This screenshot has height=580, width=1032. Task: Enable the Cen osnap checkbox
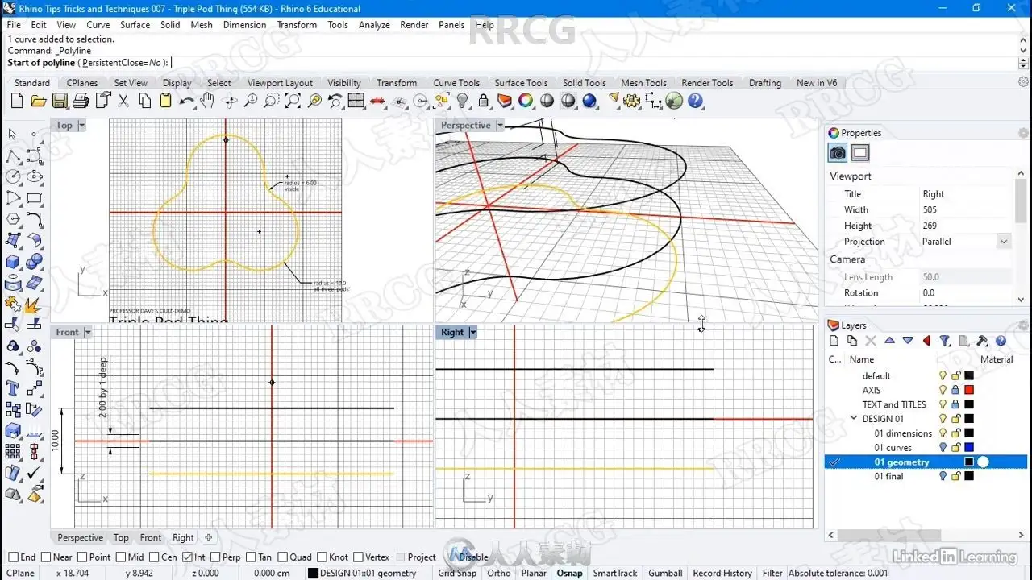[x=153, y=557]
